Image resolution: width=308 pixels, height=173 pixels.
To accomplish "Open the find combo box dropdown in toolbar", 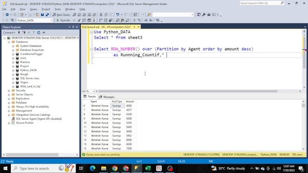I will coord(192,15).
